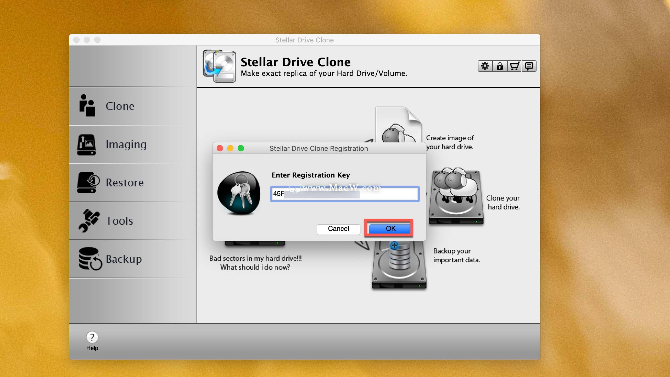The width and height of the screenshot is (670, 377).
Task: Click the 'Stellar Drive Clone' heading text
Action: coord(295,62)
